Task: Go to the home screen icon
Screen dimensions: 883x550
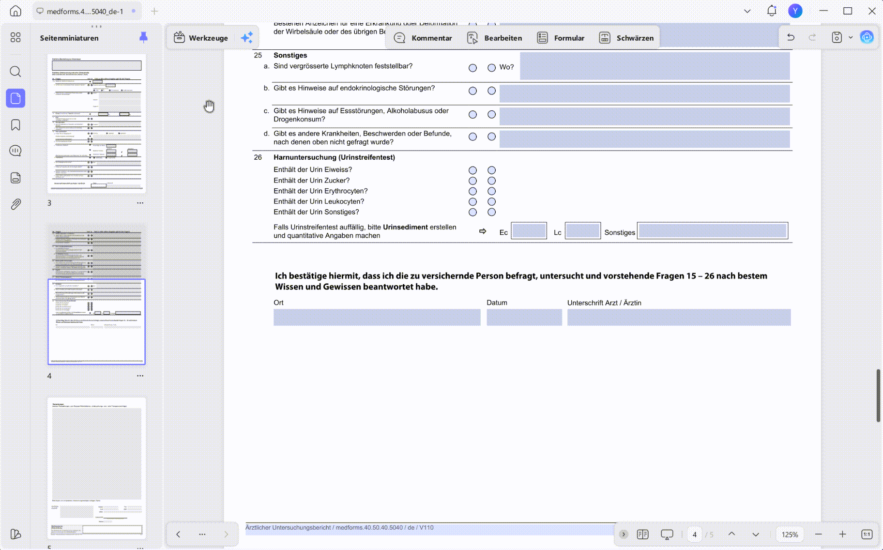Action: click(x=15, y=11)
